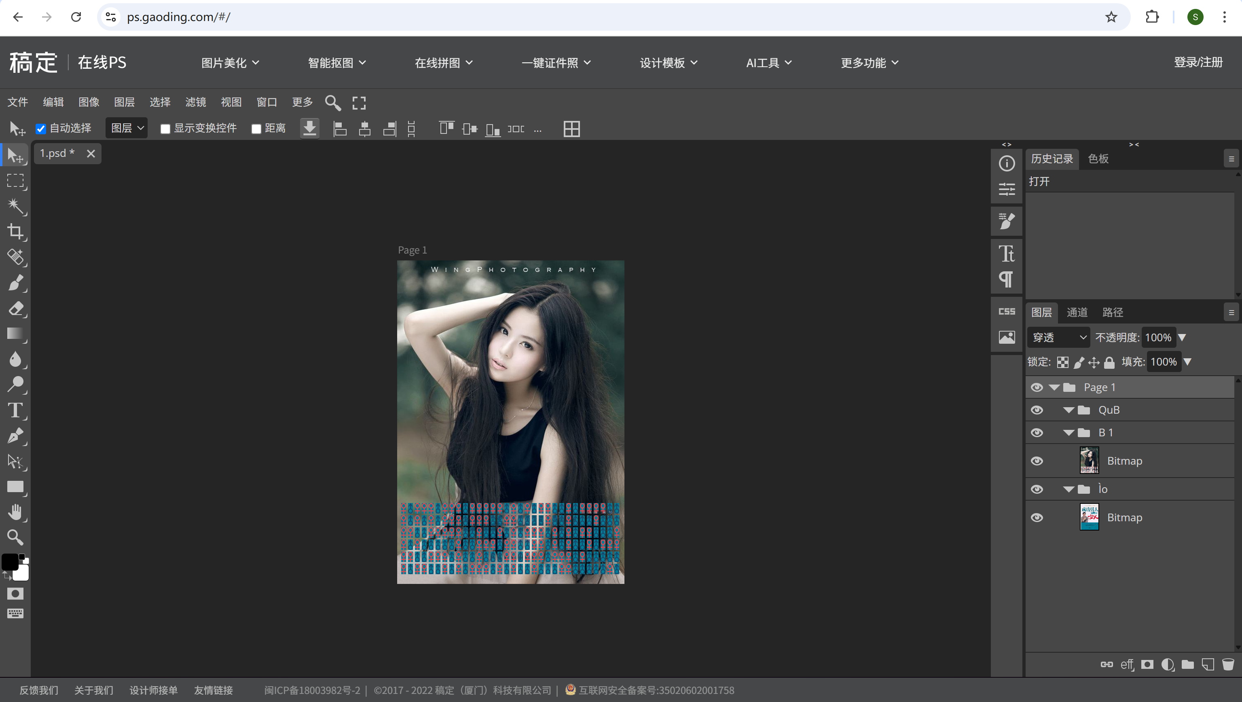The width and height of the screenshot is (1242, 702).
Task: Click the black foreground color swatch
Action: (x=10, y=562)
